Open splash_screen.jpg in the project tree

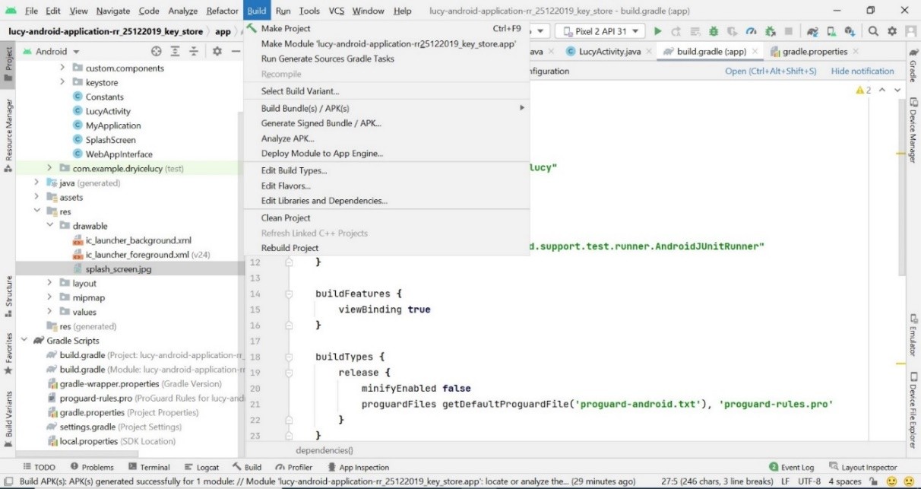tap(118, 269)
